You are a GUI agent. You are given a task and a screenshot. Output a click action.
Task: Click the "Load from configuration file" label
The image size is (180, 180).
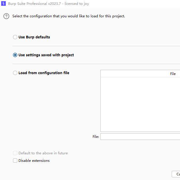tap(44, 73)
